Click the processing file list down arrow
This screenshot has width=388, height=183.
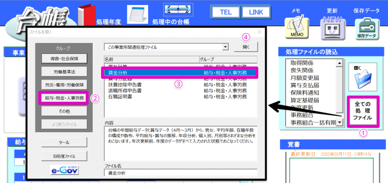pos(339,122)
